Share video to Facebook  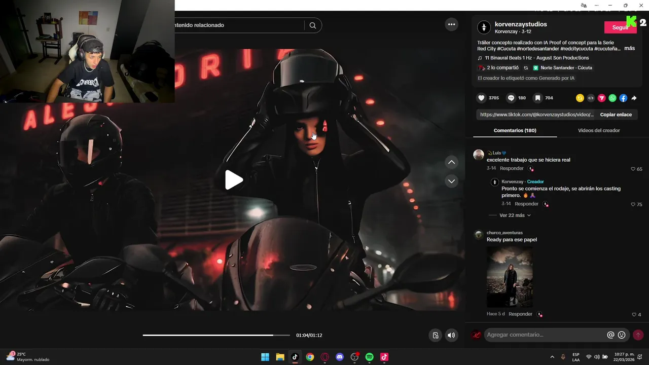(x=623, y=98)
